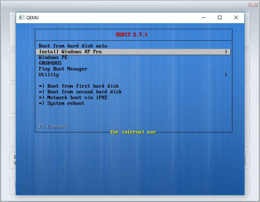Expand the Utility submenu arrow
Screen dimensions: 260x202
(x=226, y=75)
